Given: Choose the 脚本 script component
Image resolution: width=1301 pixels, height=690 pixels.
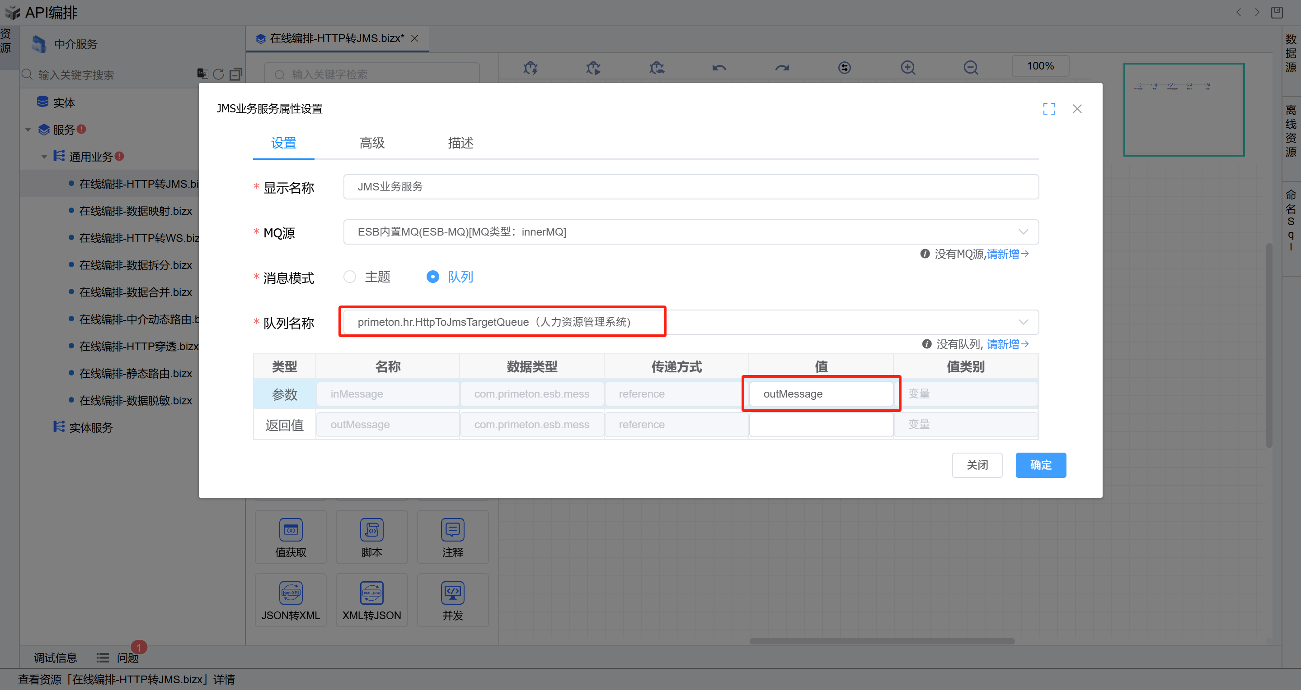Looking at the screenshot, I should (x=372, y=530).
